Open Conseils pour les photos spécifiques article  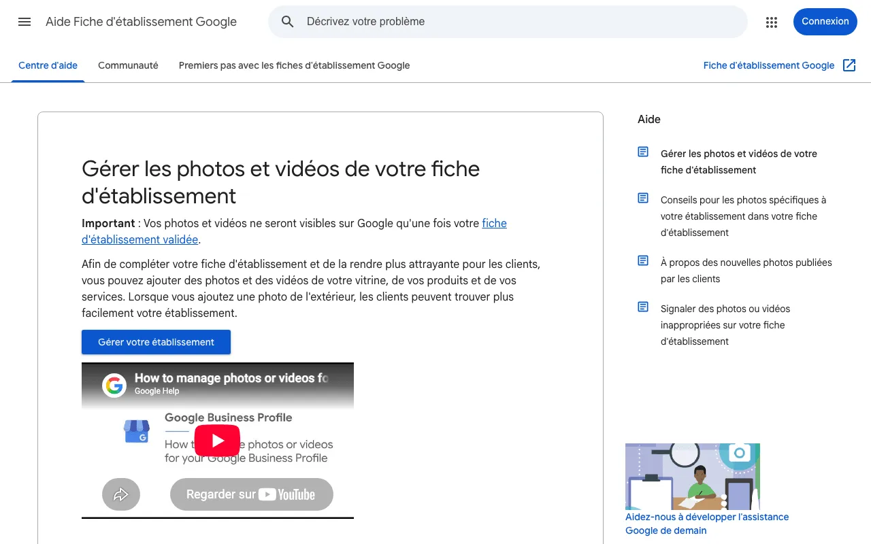(743, 216)
